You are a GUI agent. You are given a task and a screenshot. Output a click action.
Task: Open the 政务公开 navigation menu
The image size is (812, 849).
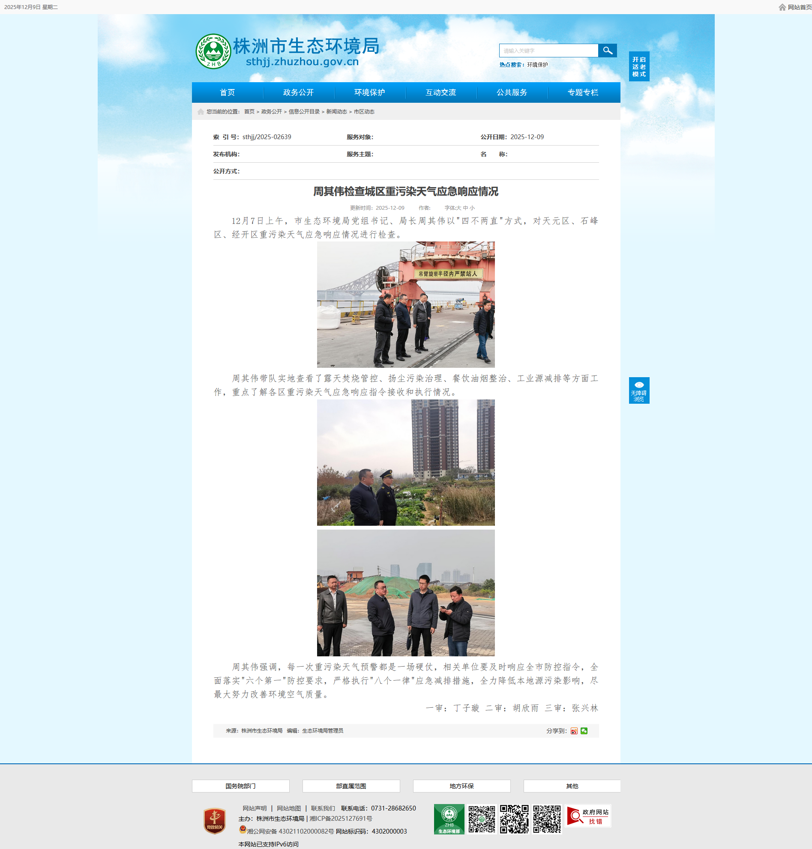[298, 92]
